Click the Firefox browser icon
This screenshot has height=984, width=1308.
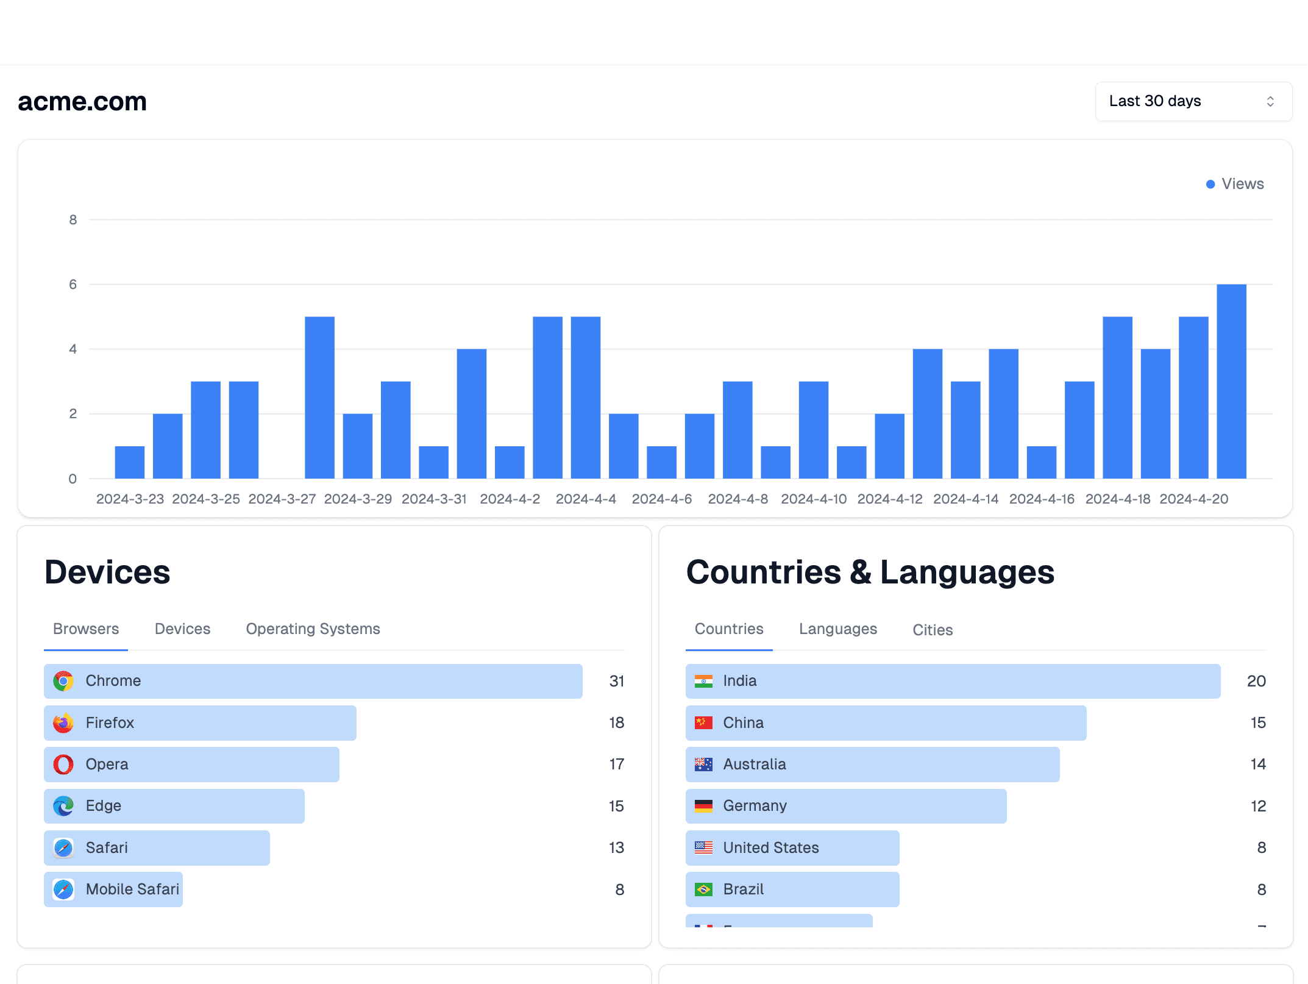[x=63, y=723]
